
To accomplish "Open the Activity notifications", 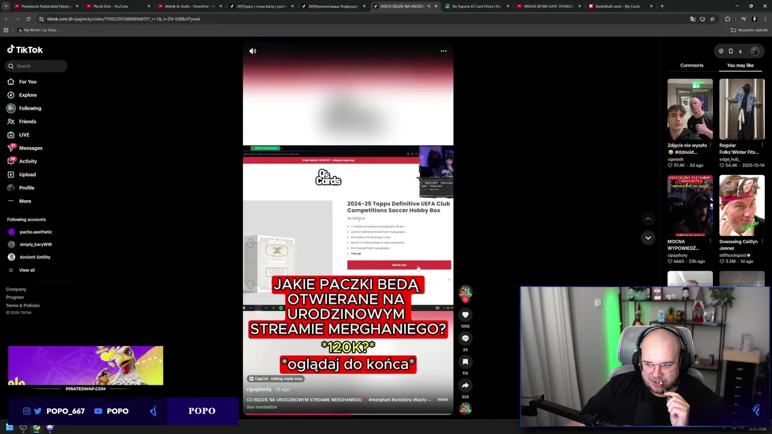I will [x=22, y=161].
